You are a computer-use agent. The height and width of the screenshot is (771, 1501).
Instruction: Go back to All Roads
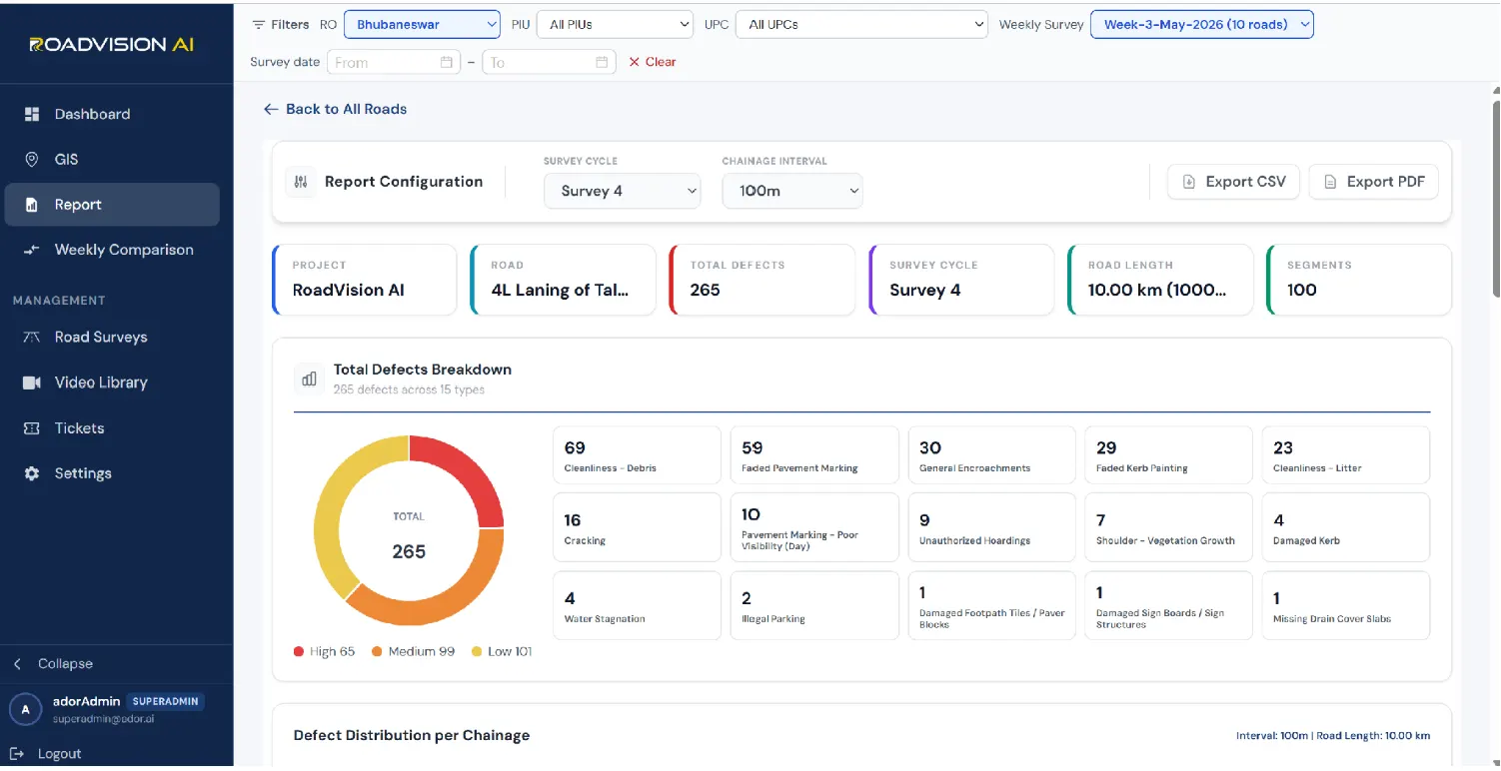335,109
